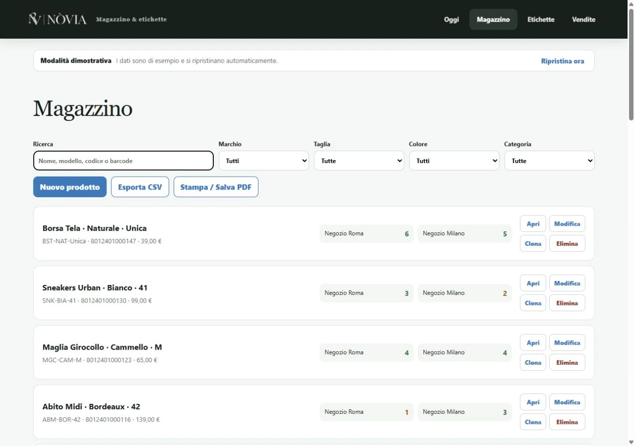635x446 pixels.
Task: Click Elimina for Sneakers Urban
Action: 567,303
